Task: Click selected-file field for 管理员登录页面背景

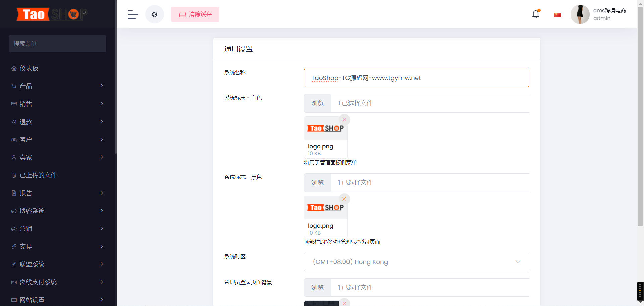Action: [430, 288]
